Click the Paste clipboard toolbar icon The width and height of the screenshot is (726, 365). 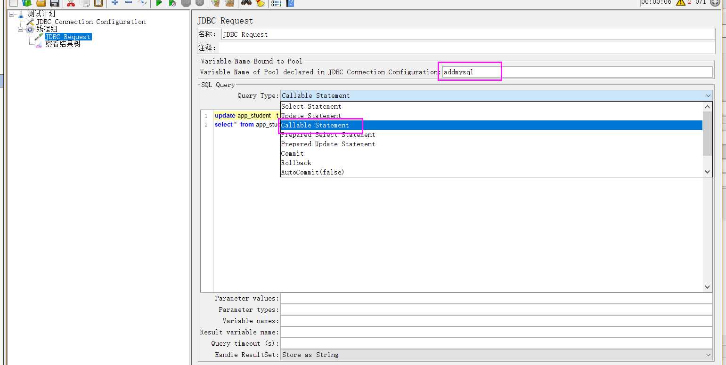click(x=98, y=3)
